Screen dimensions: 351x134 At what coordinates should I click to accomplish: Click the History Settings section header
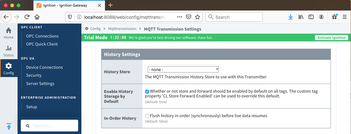216,54
